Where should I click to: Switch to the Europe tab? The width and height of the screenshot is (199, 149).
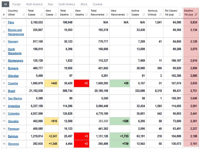click(x=16, y=4)
